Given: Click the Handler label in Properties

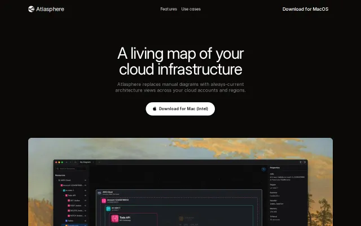Looking at the screenshot, I should pyautogui.click(x=274, y=201).
